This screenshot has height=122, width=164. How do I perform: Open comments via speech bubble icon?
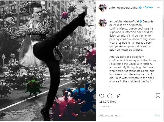110,96
